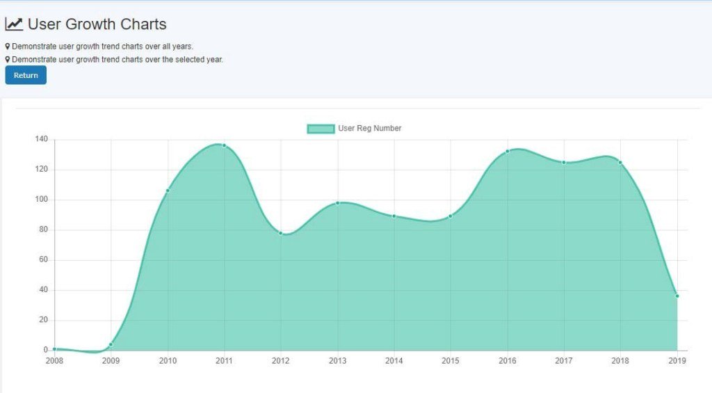Click the Return button

pyautogui.click(x=26, y=75)
